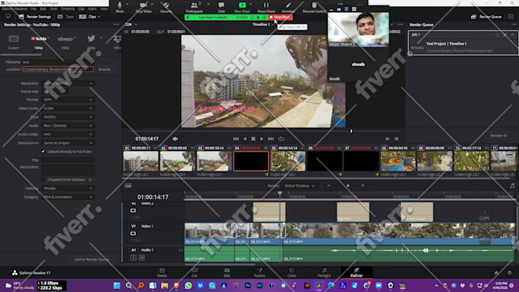Screen dimensions: 519x292
Task: Toggle Video 1 track enable icon
Action: pyautogui.click(x=133, y=233)
